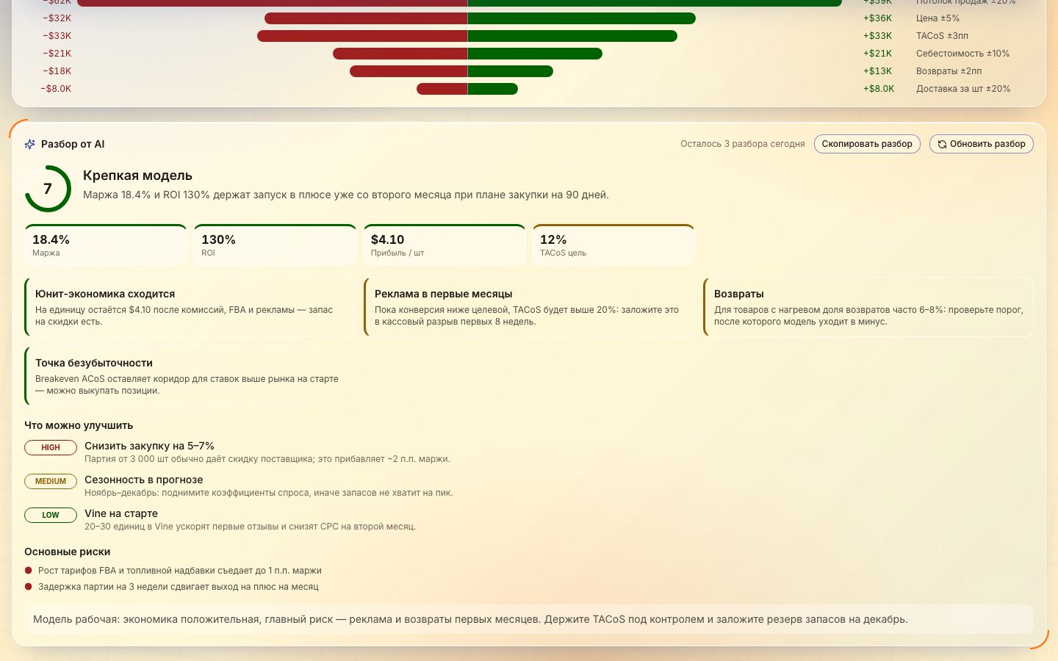Click the MEDIUM priority badge
The image size is (1058, 661).
point(51,481)
